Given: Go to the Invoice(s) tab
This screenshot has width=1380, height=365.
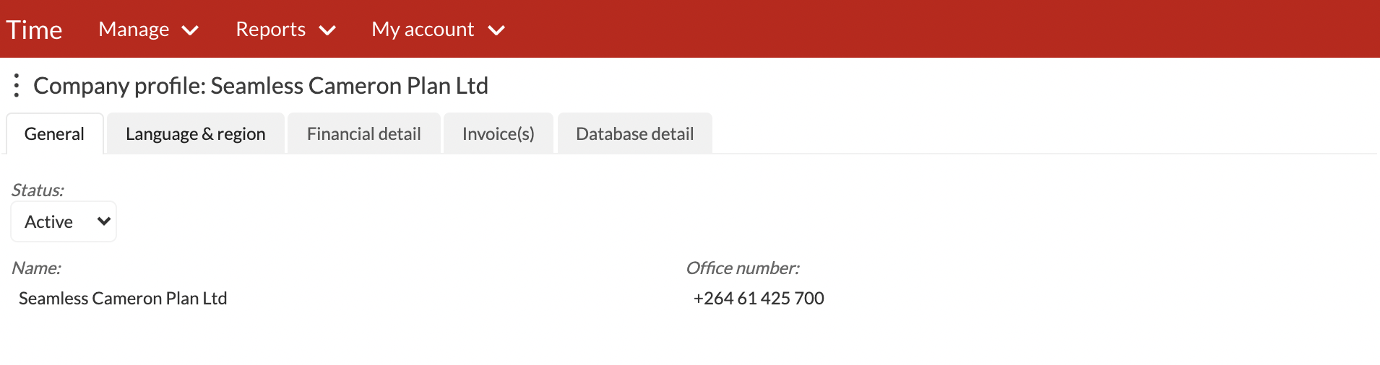Looking at the screenshot, I should [x=499, y=133].
